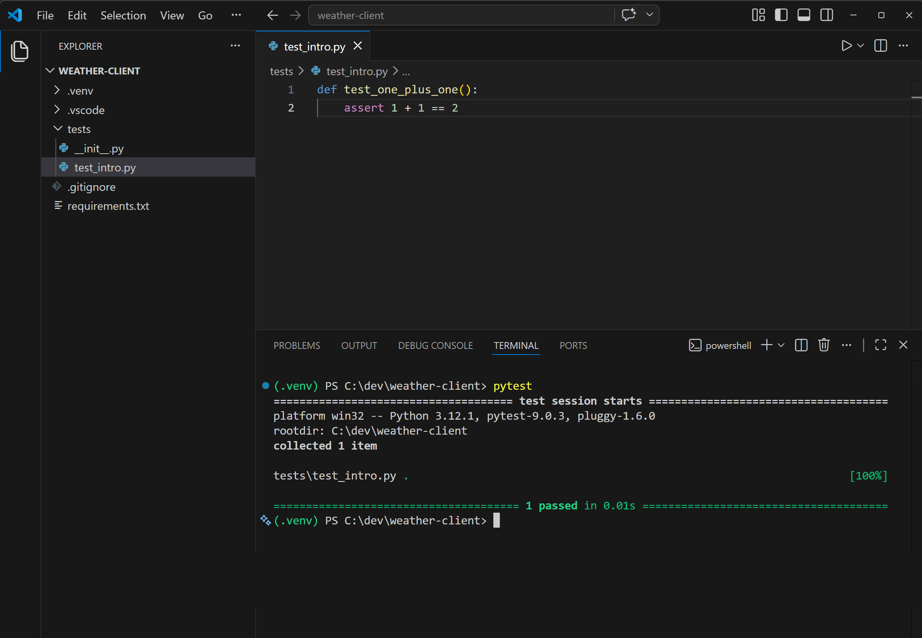Create a new terminal with plus

(767, 345)
